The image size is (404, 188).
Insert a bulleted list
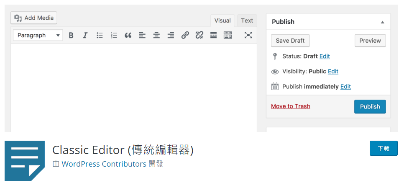pyautogui.click(x=100, y=35)
